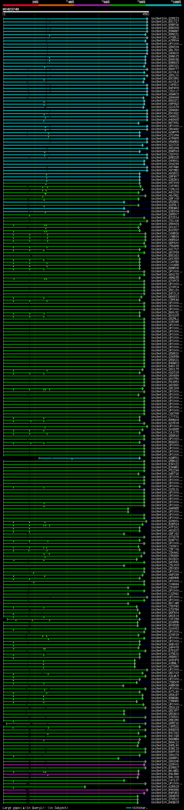Select the UniRef100_C6HBS6 label
Screen dimensions: 184x810
(x=165, y=233)
